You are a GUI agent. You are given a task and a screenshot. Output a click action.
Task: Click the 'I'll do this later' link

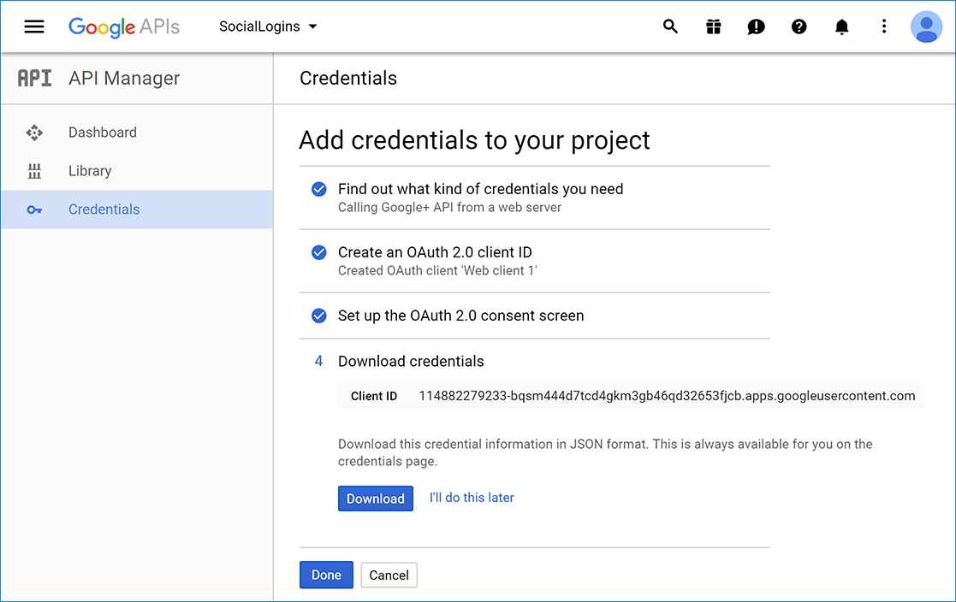pos(472,498)
